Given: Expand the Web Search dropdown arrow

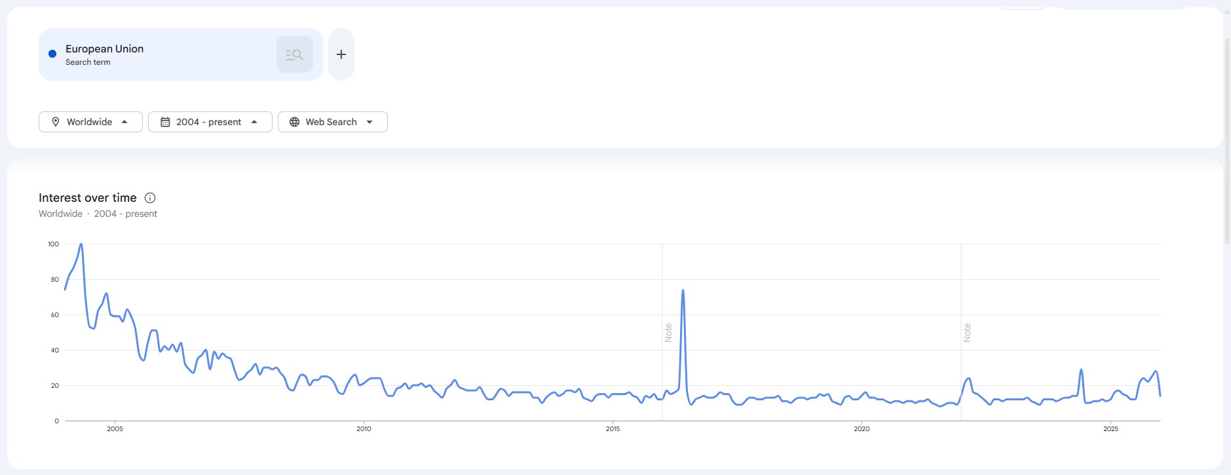Looking at the screenshot, I should (x=369, y=122).
